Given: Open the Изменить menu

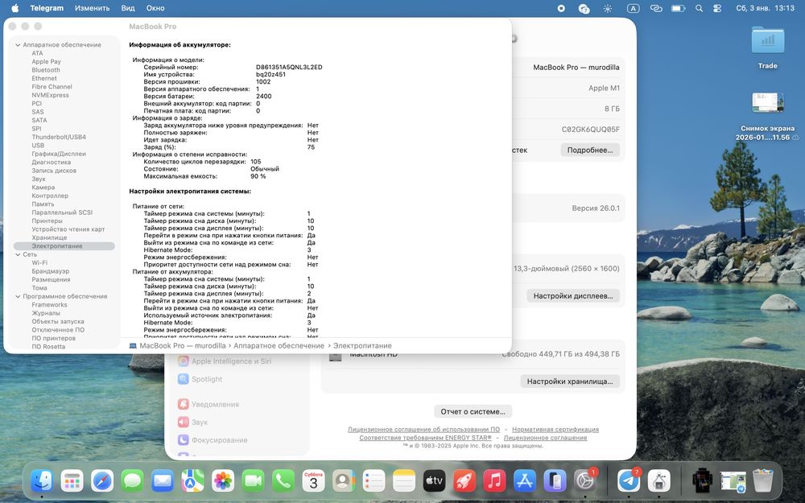Looking at the screenshot, I should click(93, 8).
